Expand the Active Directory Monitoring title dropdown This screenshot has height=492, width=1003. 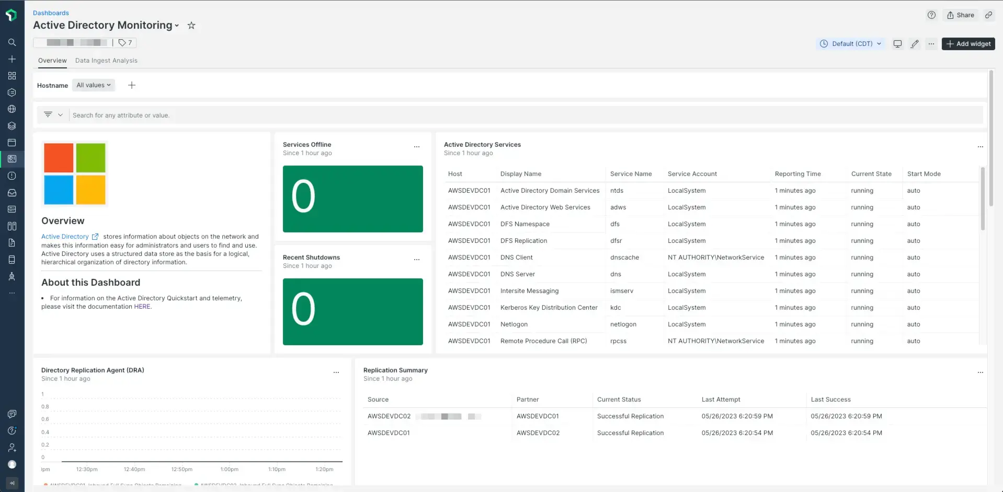tap(177, 26)
